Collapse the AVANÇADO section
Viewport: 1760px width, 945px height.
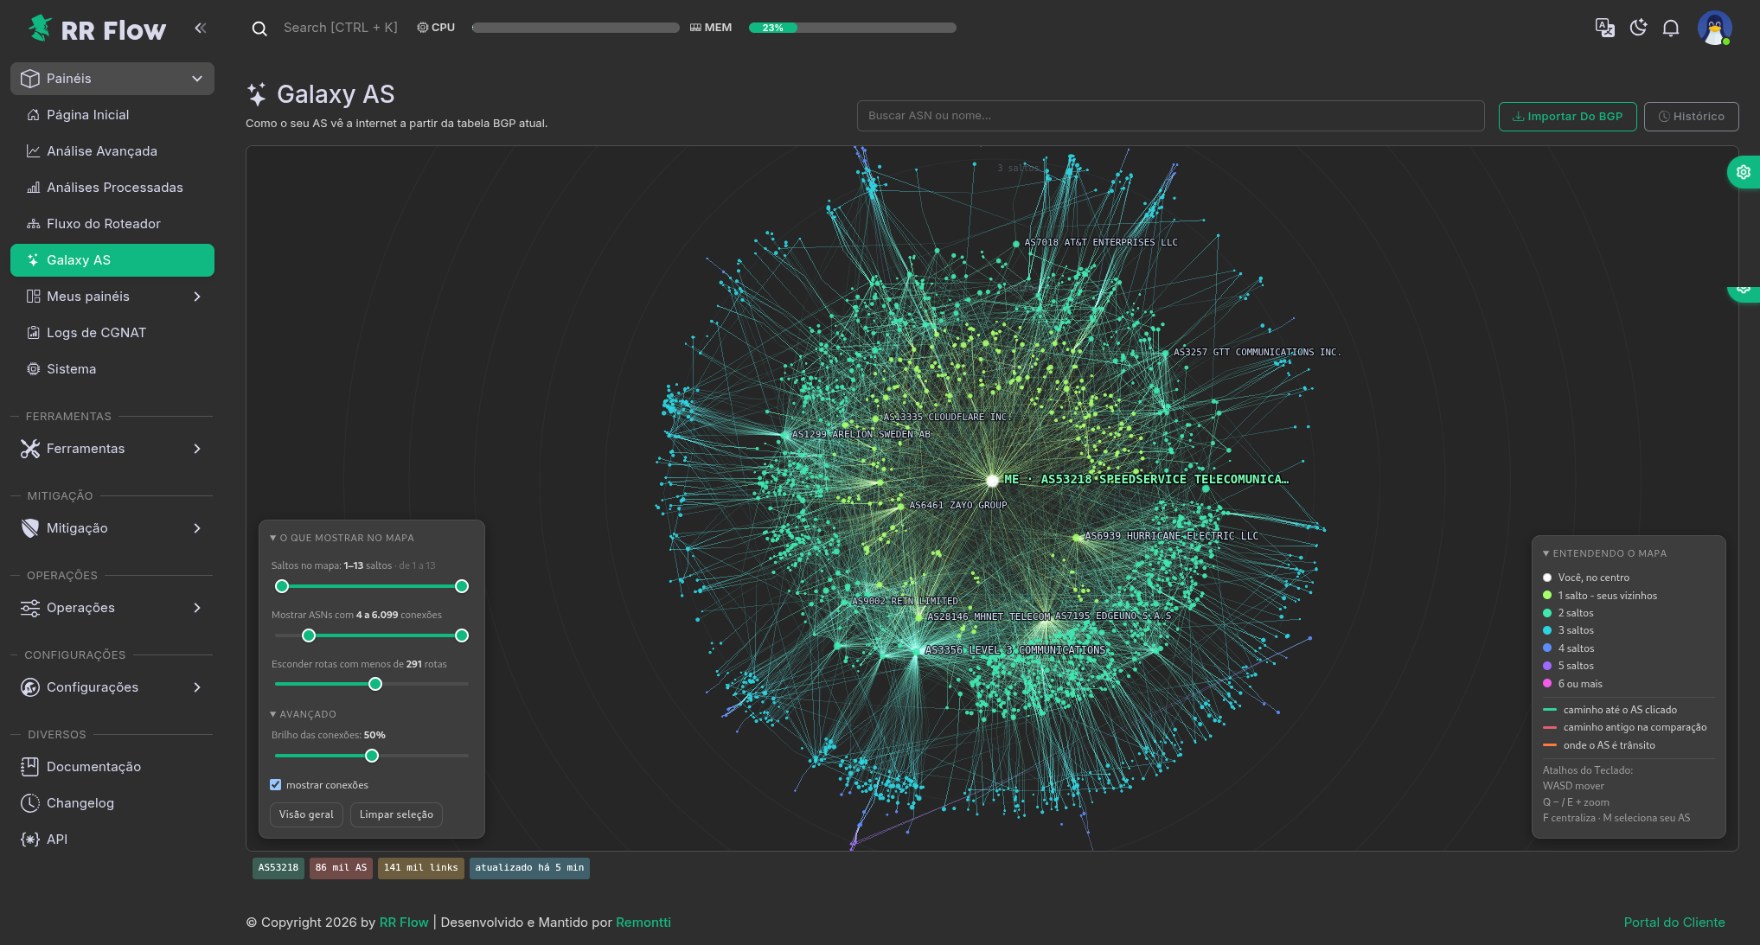(x=303, y=714)
